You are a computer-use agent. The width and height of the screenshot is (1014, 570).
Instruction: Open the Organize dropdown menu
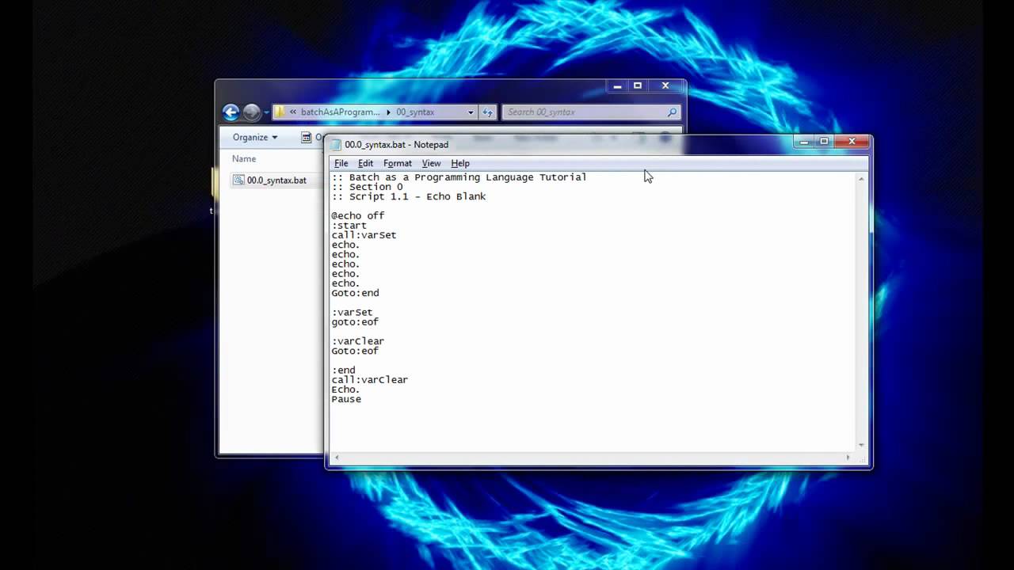tap(255, 137)
